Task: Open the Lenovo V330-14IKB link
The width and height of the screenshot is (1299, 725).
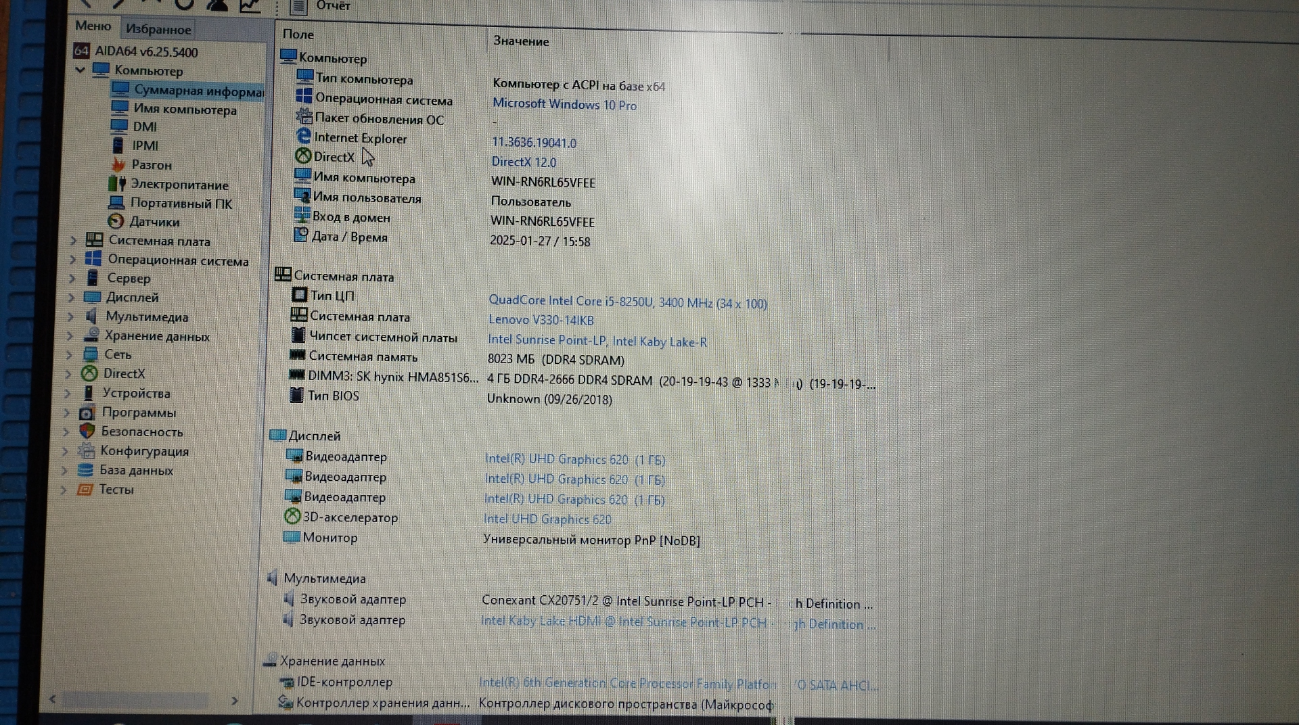Action: [x=541, y=320]
